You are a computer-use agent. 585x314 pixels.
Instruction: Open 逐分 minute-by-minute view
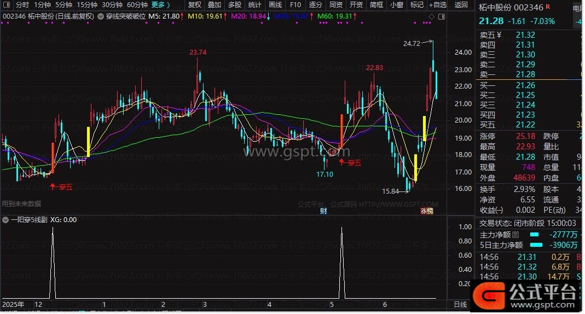(x=316, y=5)
